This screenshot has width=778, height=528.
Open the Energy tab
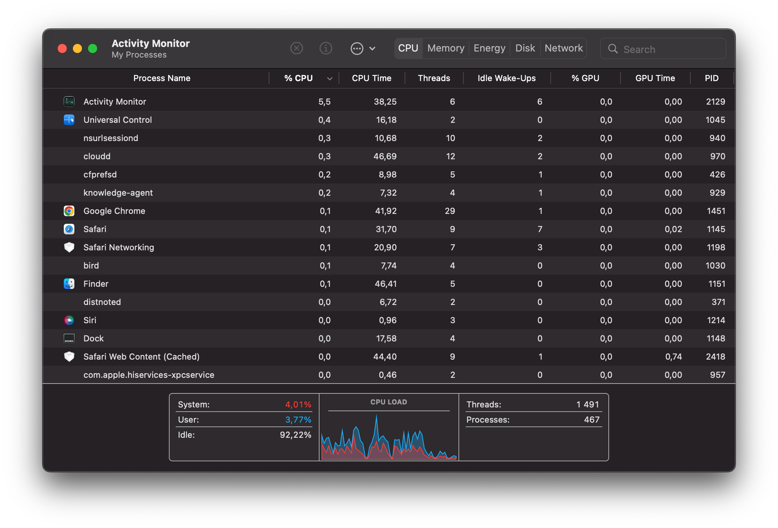click(489, 48)
